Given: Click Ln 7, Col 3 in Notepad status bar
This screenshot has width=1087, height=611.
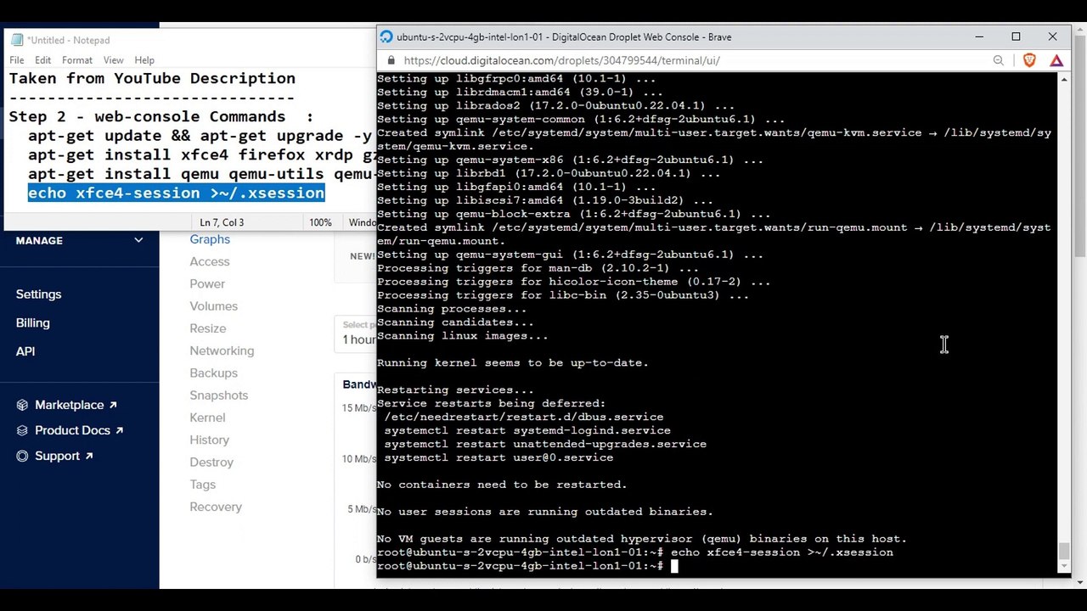Looking at the screenshot, I should point(222,222).
